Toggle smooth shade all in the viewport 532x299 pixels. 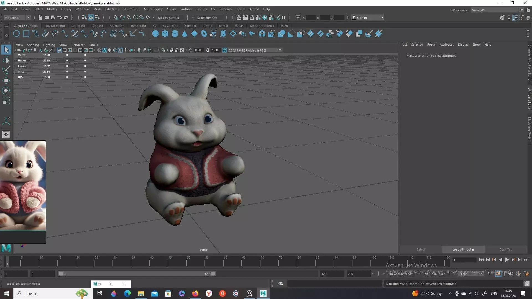click(x=104, y=50)
